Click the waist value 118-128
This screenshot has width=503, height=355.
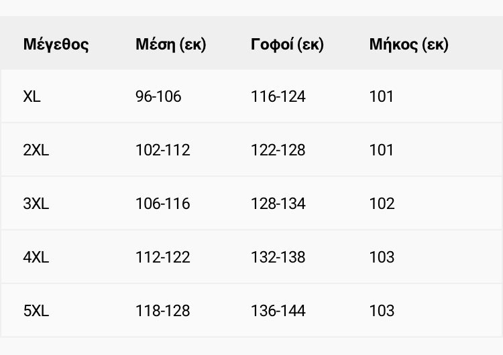(x=163, y=311)
